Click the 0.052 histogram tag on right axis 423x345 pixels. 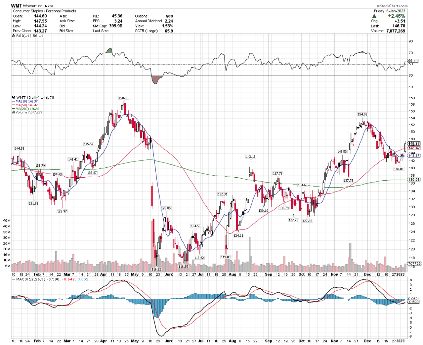click(413, 299)
